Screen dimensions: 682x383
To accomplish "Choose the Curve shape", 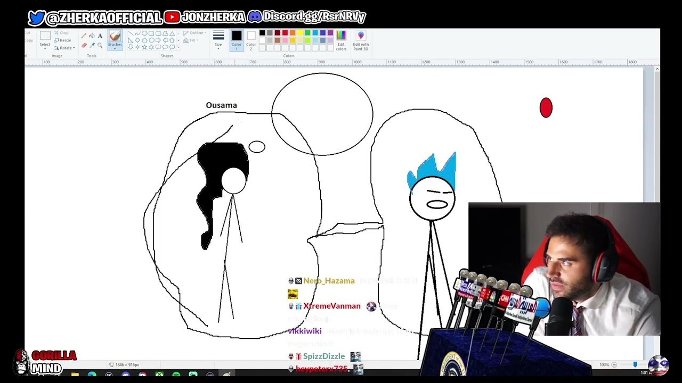I will pyautogui.click(x=137, y=34).
